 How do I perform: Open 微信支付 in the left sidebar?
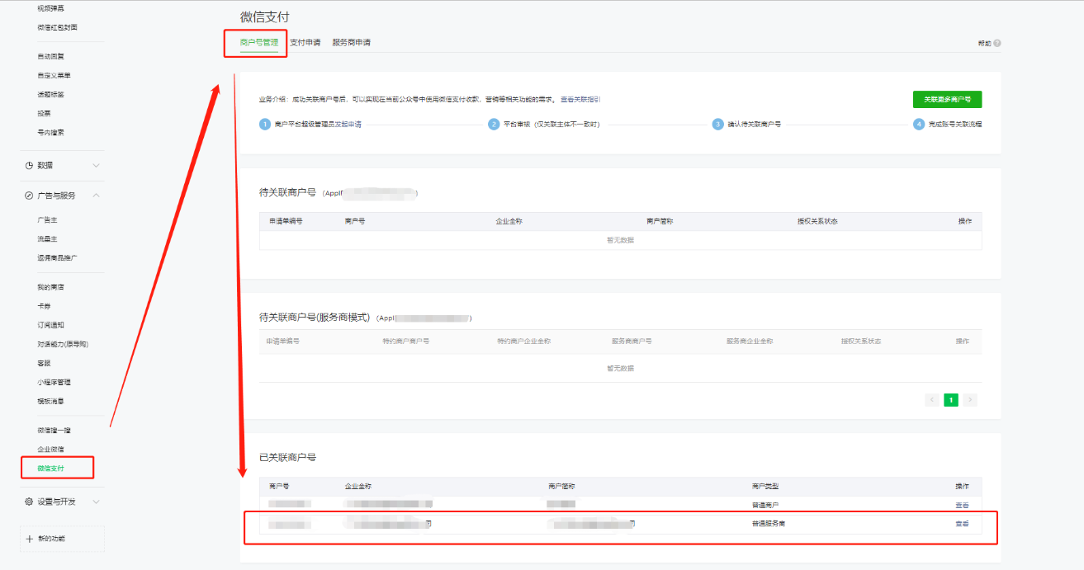click(50, 469)
